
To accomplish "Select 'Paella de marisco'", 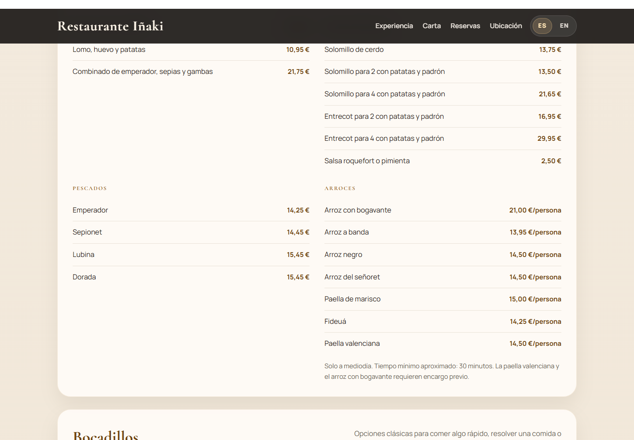I will click(352, 299).
